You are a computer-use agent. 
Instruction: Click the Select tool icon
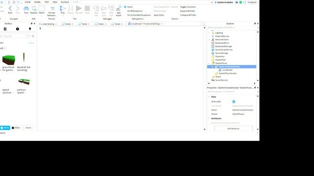tap(41, 8)
